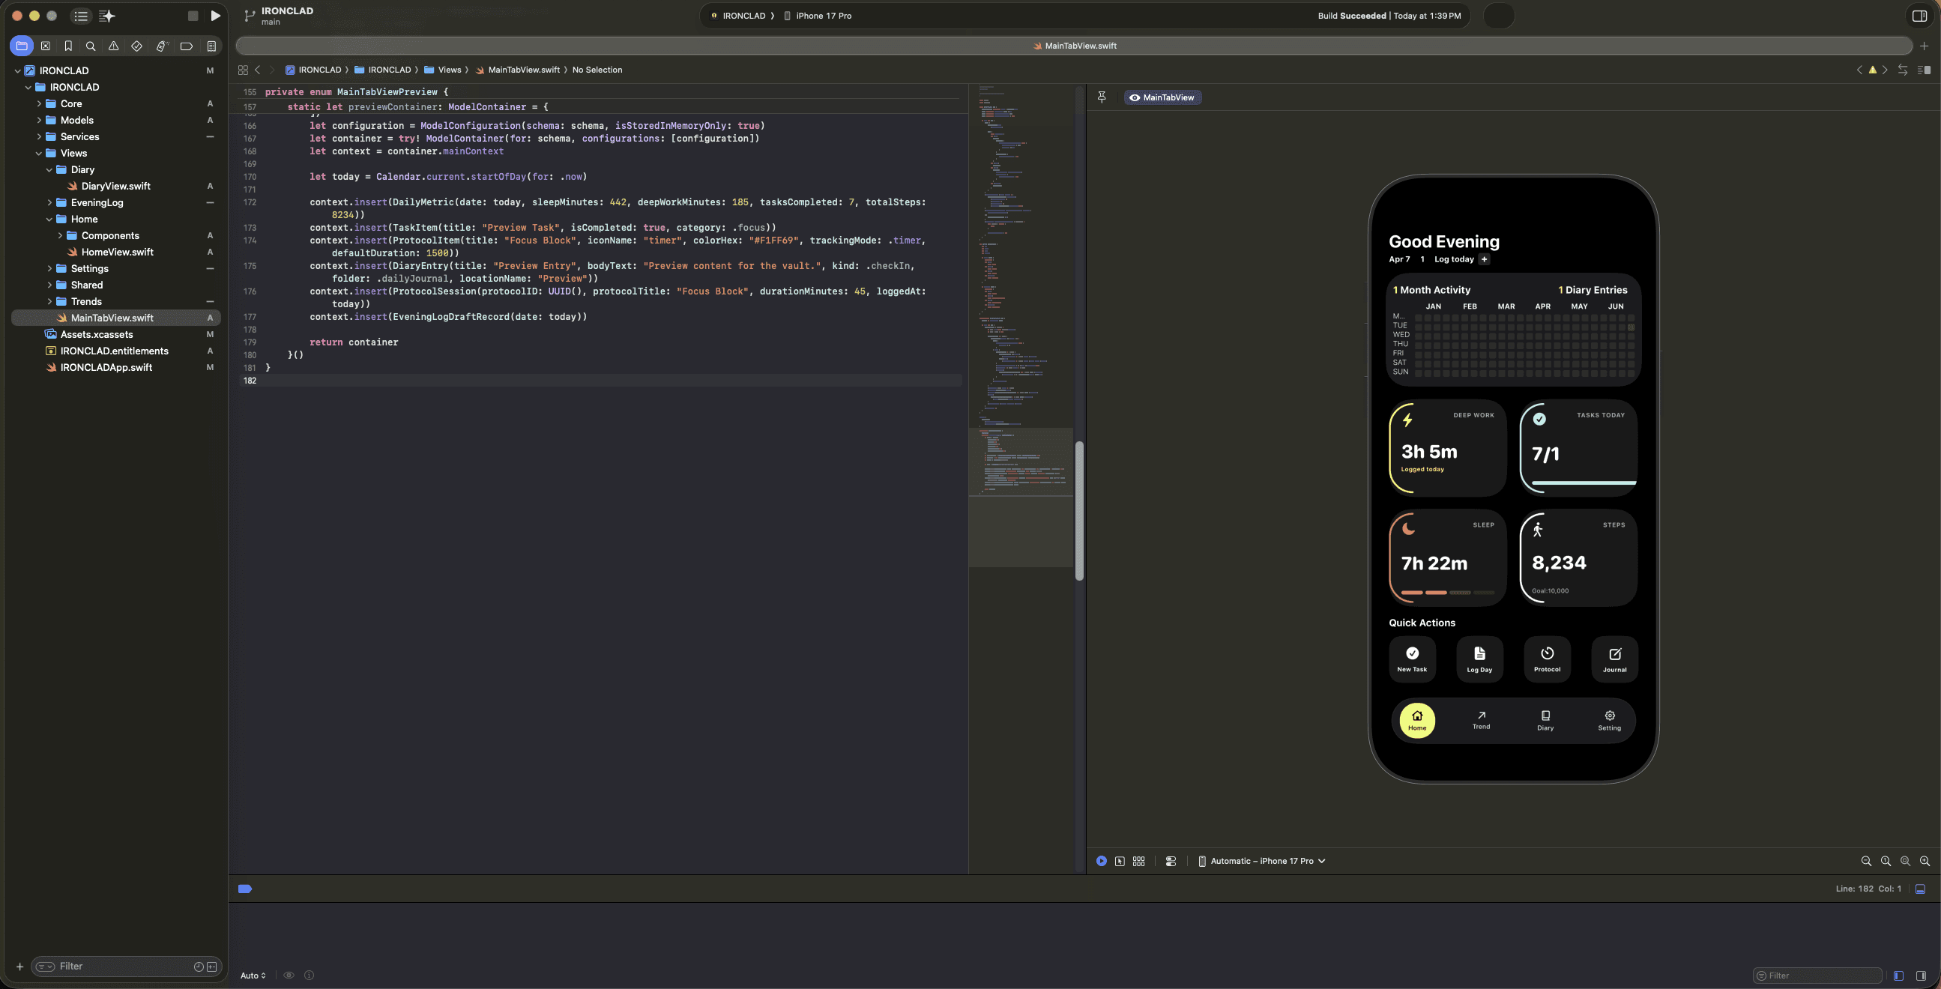Select the Home tab in preview
This screenshot has width=1941, height=989.
click(x=1416, y=721)
